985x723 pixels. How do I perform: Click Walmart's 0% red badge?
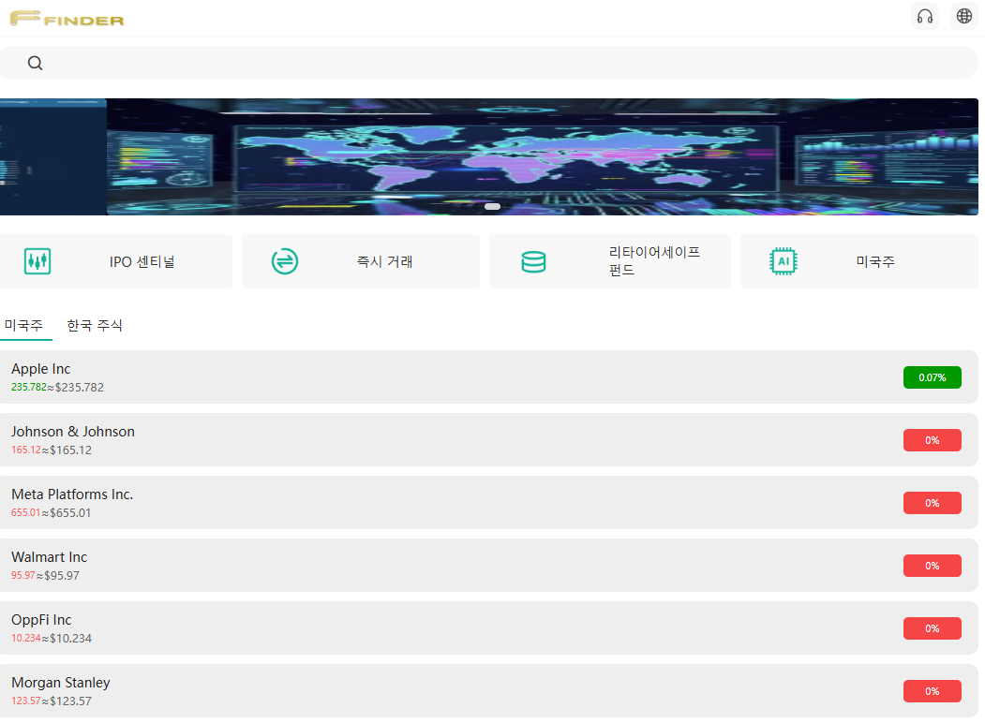(933, 566)
